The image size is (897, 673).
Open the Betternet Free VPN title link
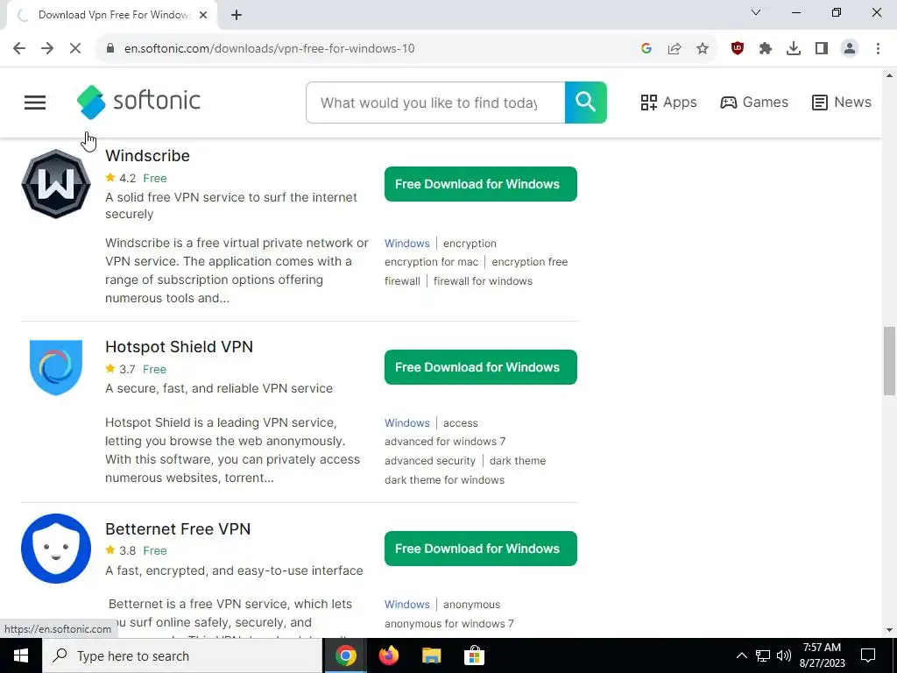178,528
